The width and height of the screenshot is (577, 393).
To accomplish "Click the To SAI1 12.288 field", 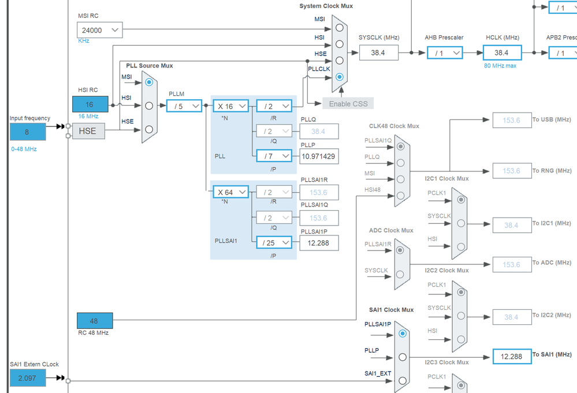I will click(512, 356).
